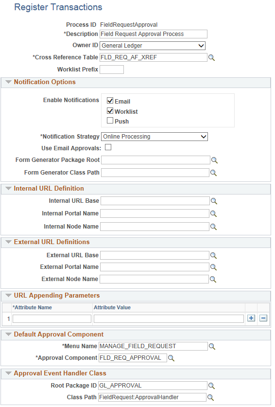Click the Cross Reference Table input field

coord(154,57)
